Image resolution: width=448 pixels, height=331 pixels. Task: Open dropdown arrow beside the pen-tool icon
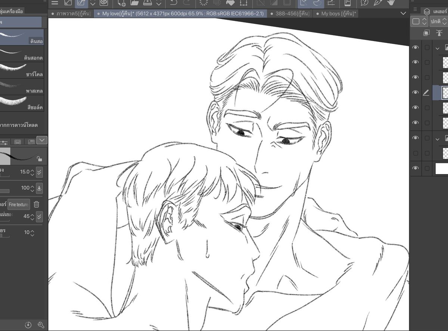[93, 3]
